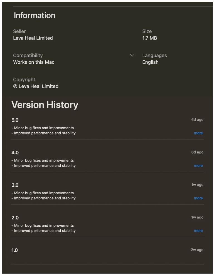Click "more" link for version 5.0
The height and width of the screenshot is (275, 214).
click(198, 133)
